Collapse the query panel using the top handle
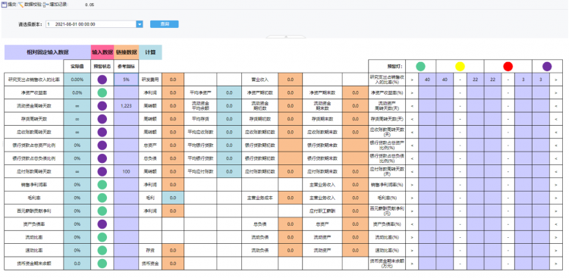The height and width of the screenshot is (278, 569). (x=286, y=36)
